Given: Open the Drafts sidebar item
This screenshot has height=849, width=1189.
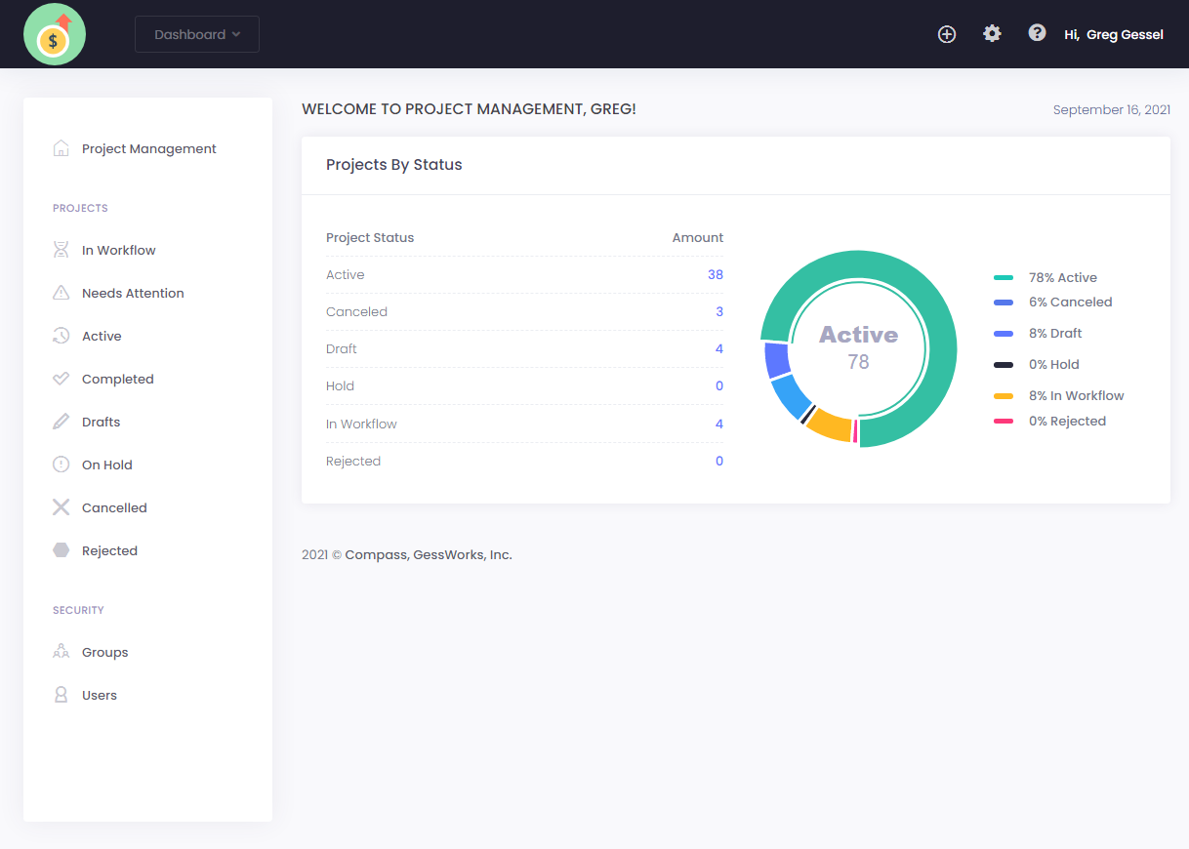Looking at the screenshot, I should (102, 422).
